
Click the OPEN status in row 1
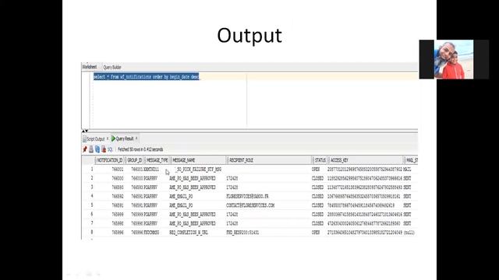pos(316,170)
